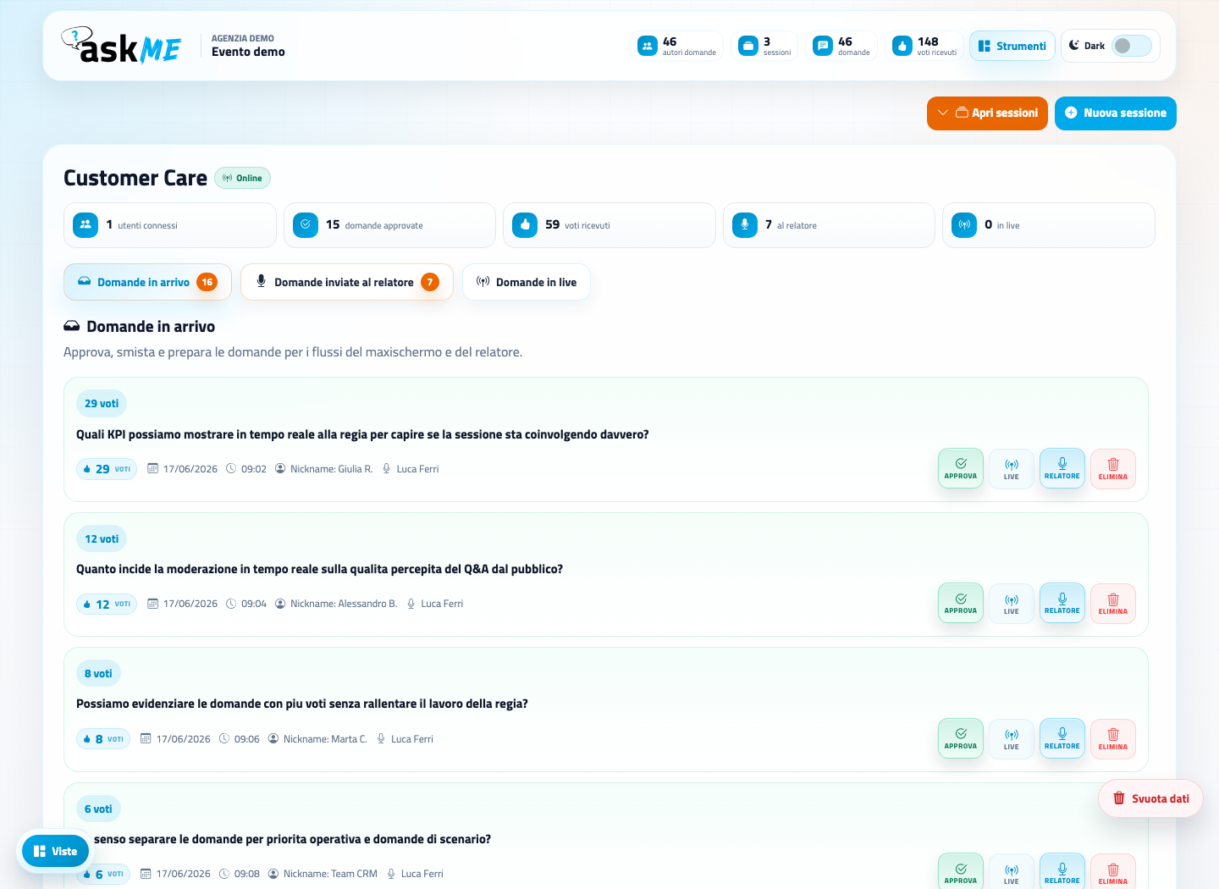1219x889 pixels.
Task: Click the al relatore microphone icon
Action: pyautogui.click(x=745, y=224)
